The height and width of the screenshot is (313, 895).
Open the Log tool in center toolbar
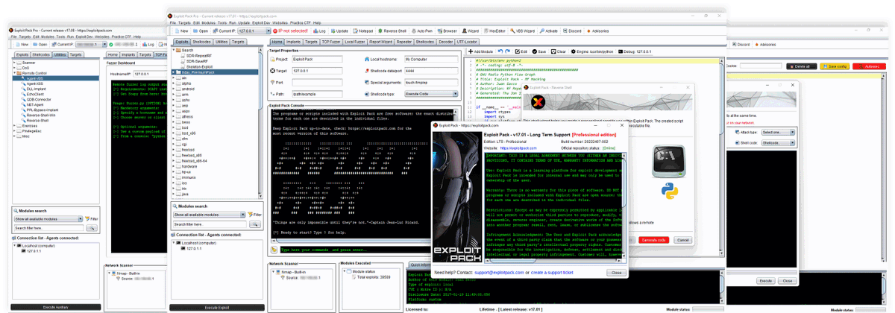tap(319, 31)
